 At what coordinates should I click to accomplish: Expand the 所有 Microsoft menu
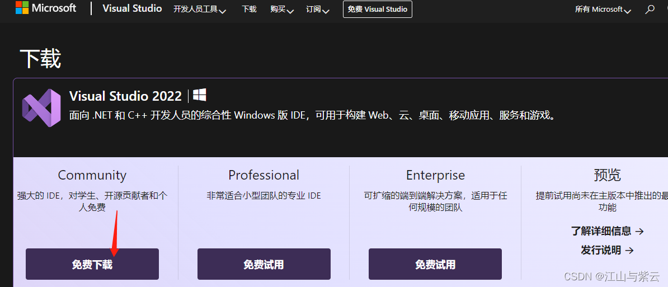coord(603,10)
